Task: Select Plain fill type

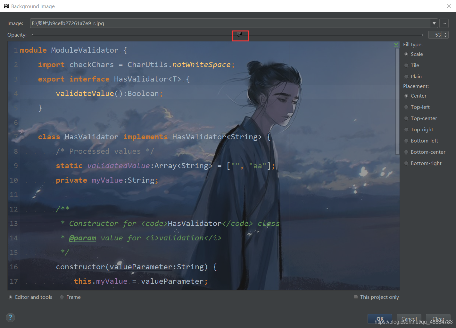Action: pyautogui.click(x=413, y=77)
